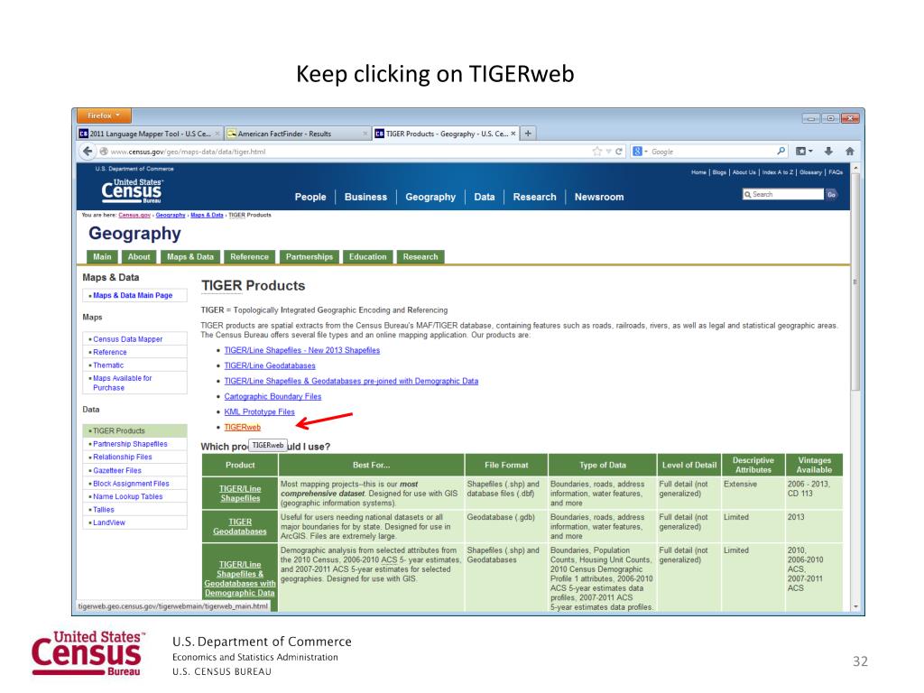This screenshot has height=693, width=924.
Task: Open Cartographic Boundary Files link
Action: click(x=273, y=396)
